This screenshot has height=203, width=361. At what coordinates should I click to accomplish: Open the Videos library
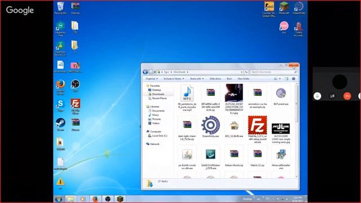(x=156, y=123)
